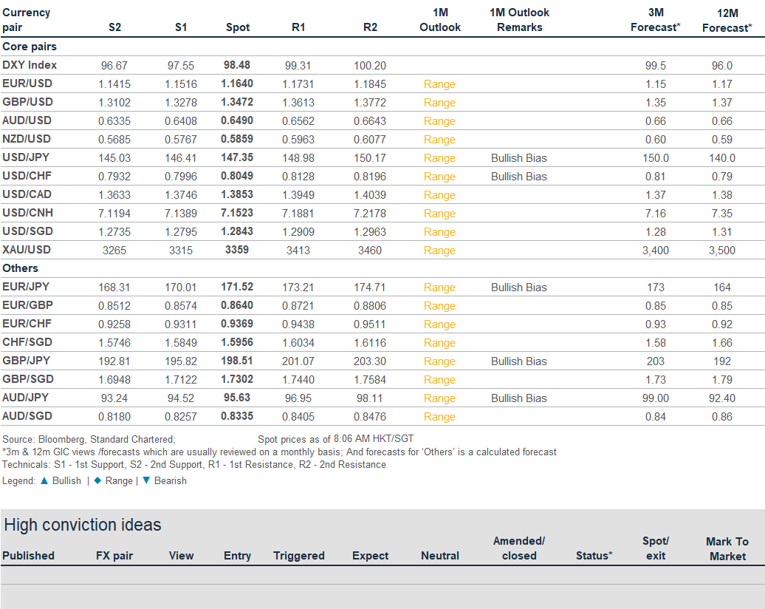Screen dimensions: 765x609
Task: Select the CHF/SGD currency pair label
Action: (27, 342)
